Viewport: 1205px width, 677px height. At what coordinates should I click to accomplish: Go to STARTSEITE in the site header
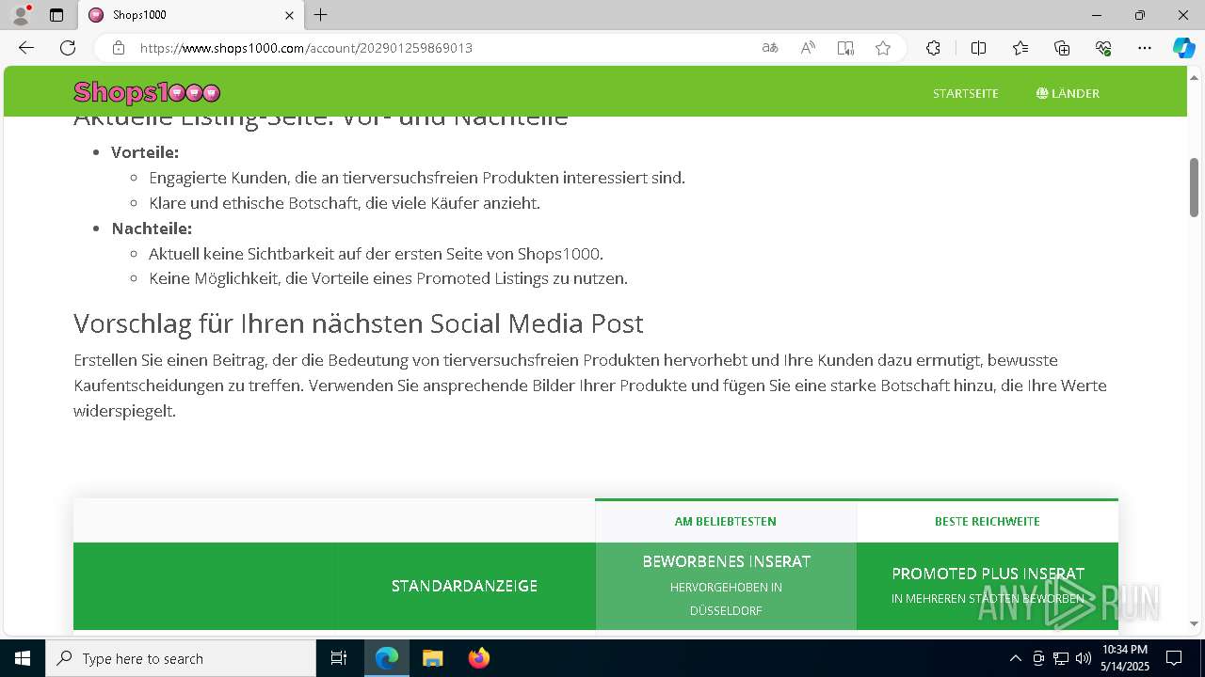966,93
